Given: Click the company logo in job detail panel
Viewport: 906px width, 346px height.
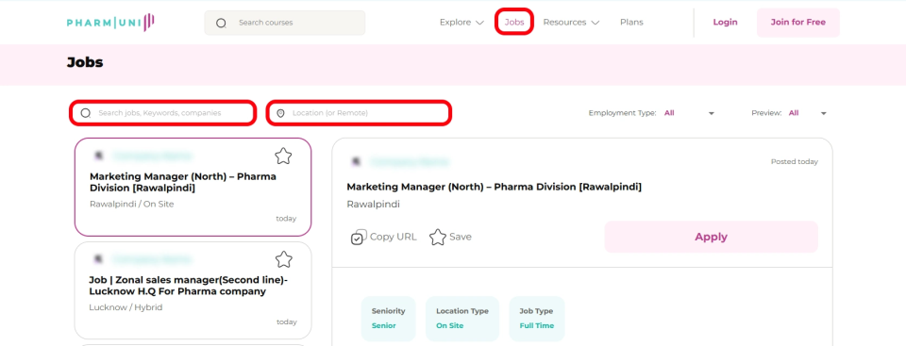Looking at the screenshot, I should point(356,162).
